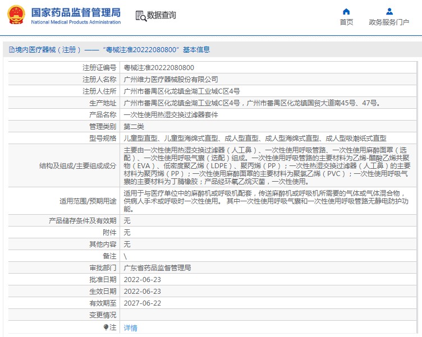Select the 无 value for 产品储存条件及有效期
The width and height of the screenshot is (422, 337).
pyautogui.click(x=127, y=221)
